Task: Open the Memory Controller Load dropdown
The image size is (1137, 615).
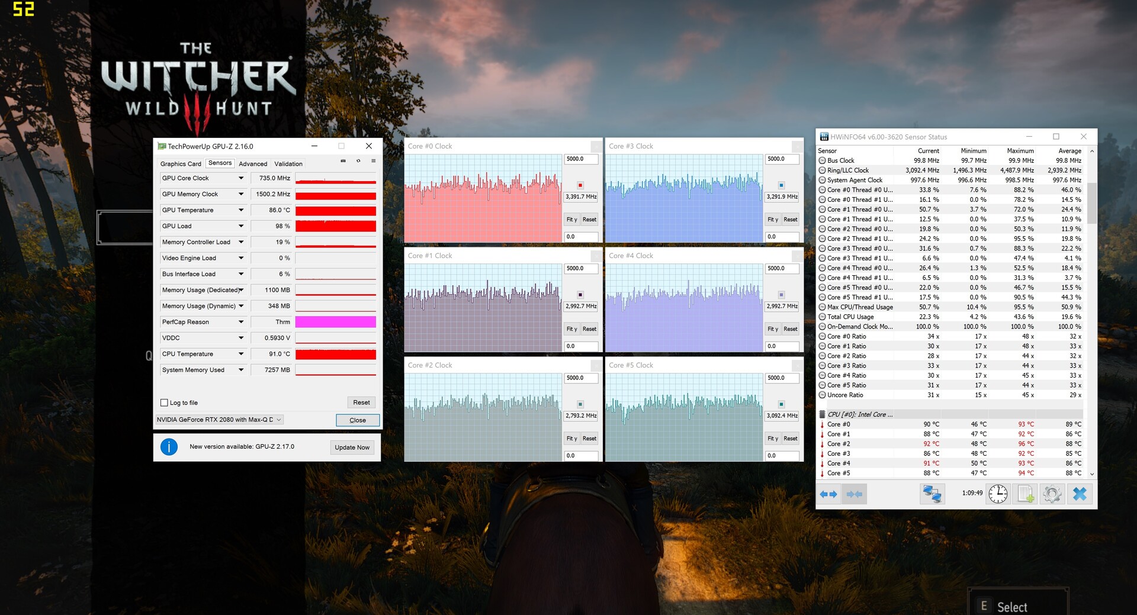Action: tap(241, 242)
